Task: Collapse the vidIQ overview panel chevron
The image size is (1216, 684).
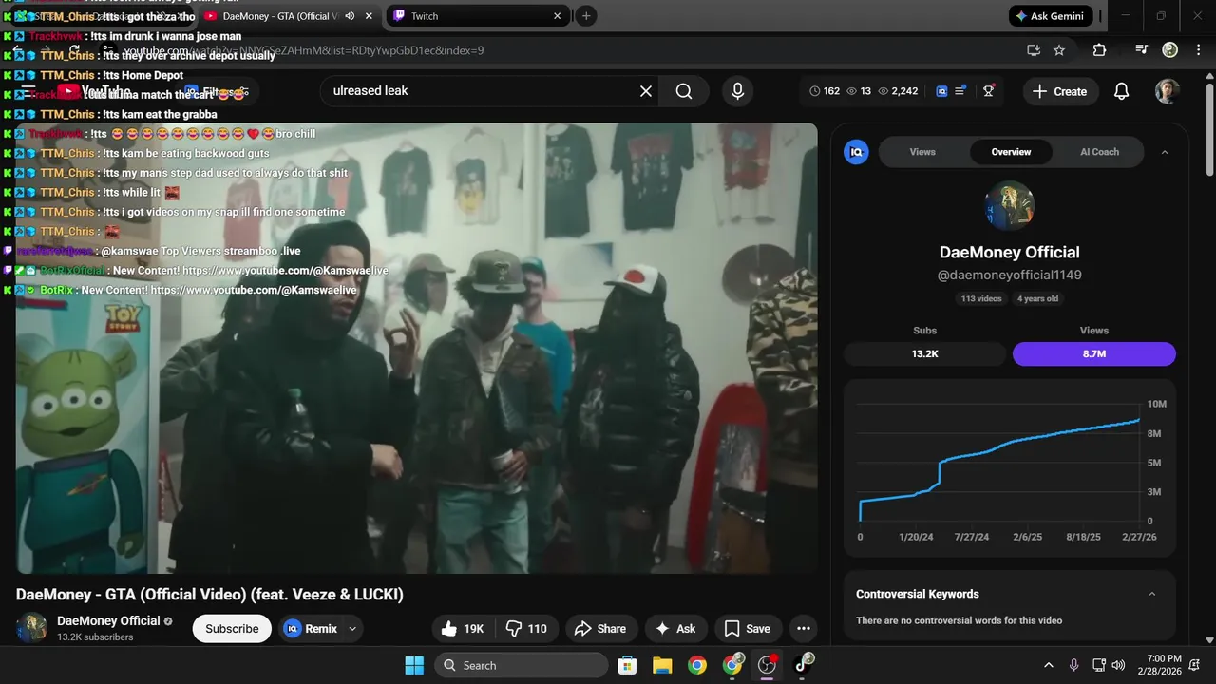Action: (1165, 152)
